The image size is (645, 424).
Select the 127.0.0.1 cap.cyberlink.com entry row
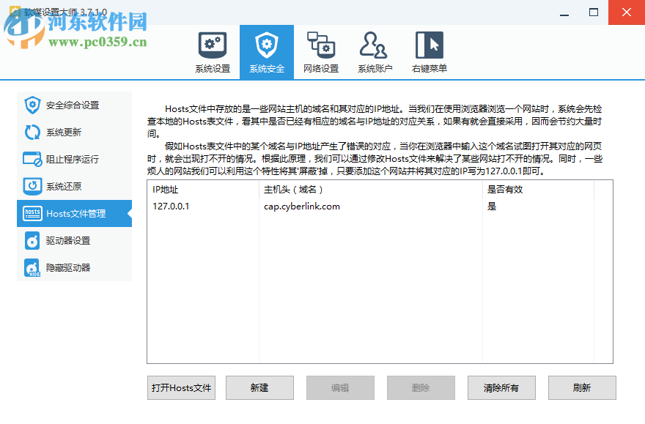330,206
